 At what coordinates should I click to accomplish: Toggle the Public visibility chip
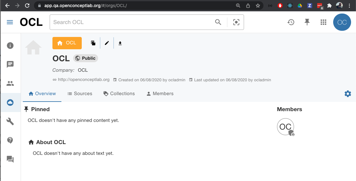[x=85, y=58]
